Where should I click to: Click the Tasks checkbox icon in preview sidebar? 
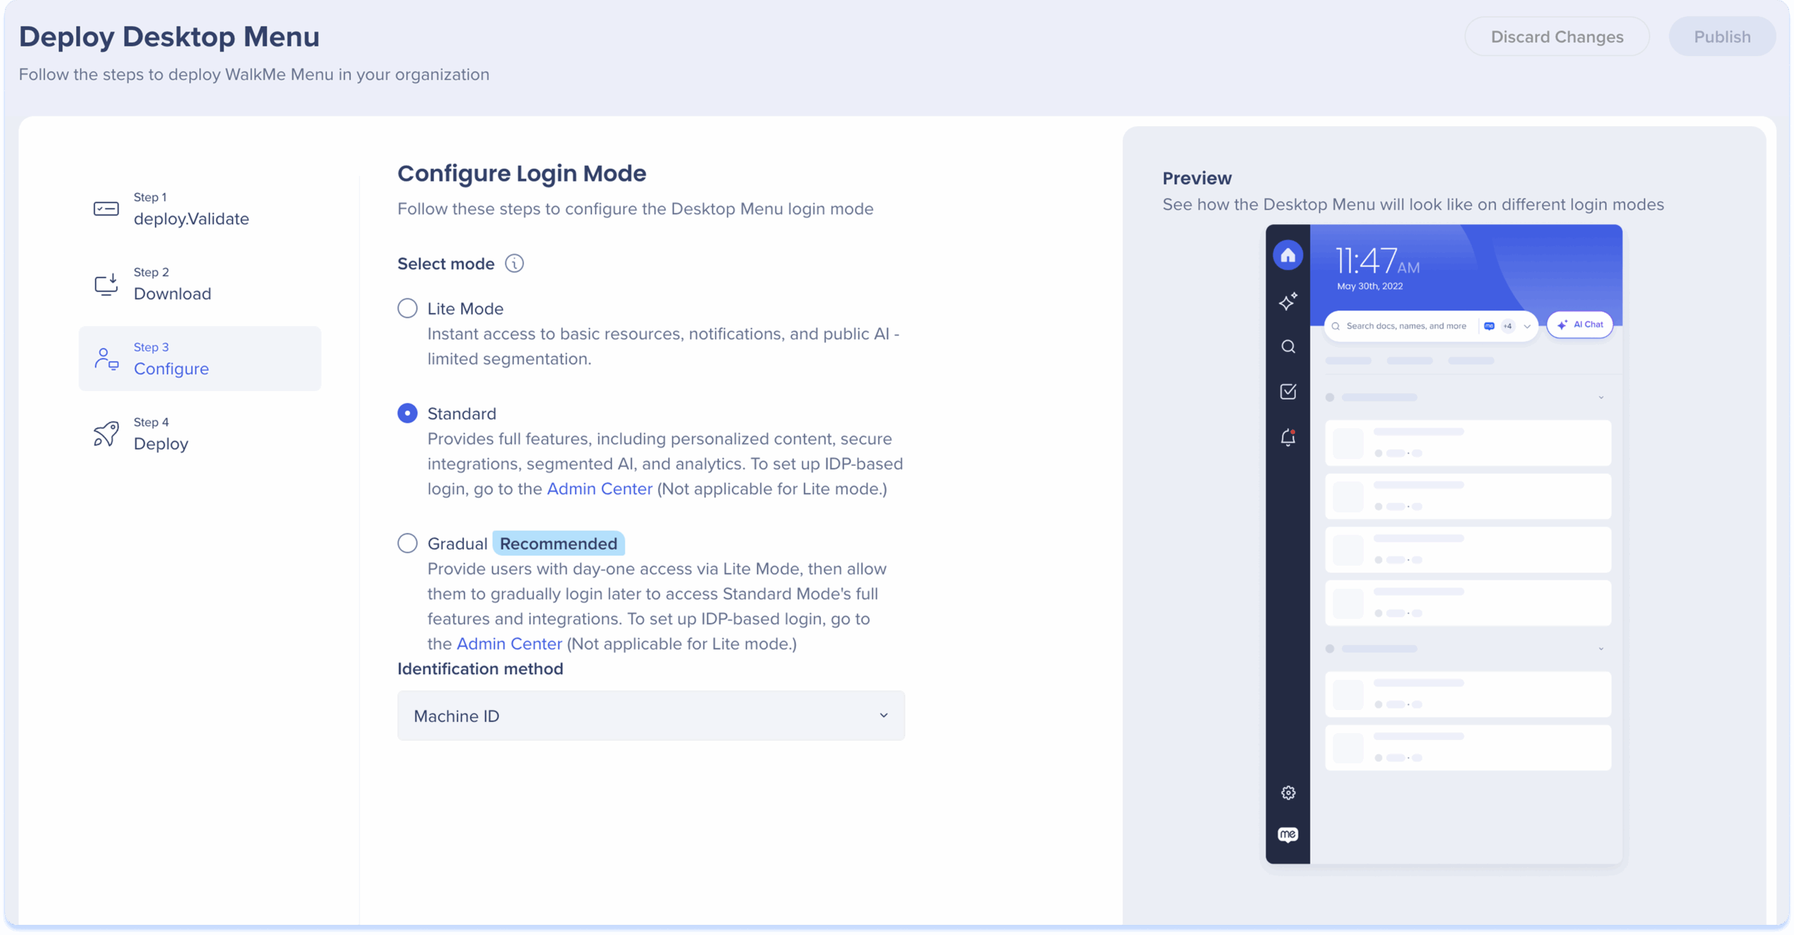coord(1287,391)
